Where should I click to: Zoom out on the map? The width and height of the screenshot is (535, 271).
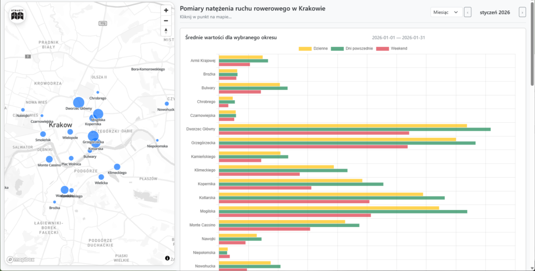coord(166,21)
